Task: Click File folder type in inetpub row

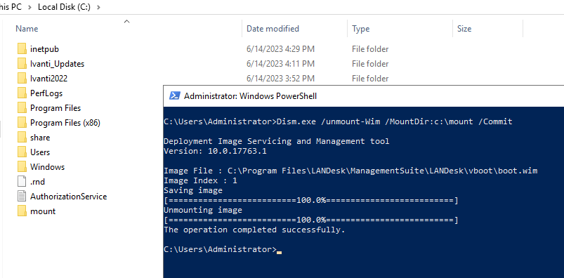Action: click(x=370, y=49)
